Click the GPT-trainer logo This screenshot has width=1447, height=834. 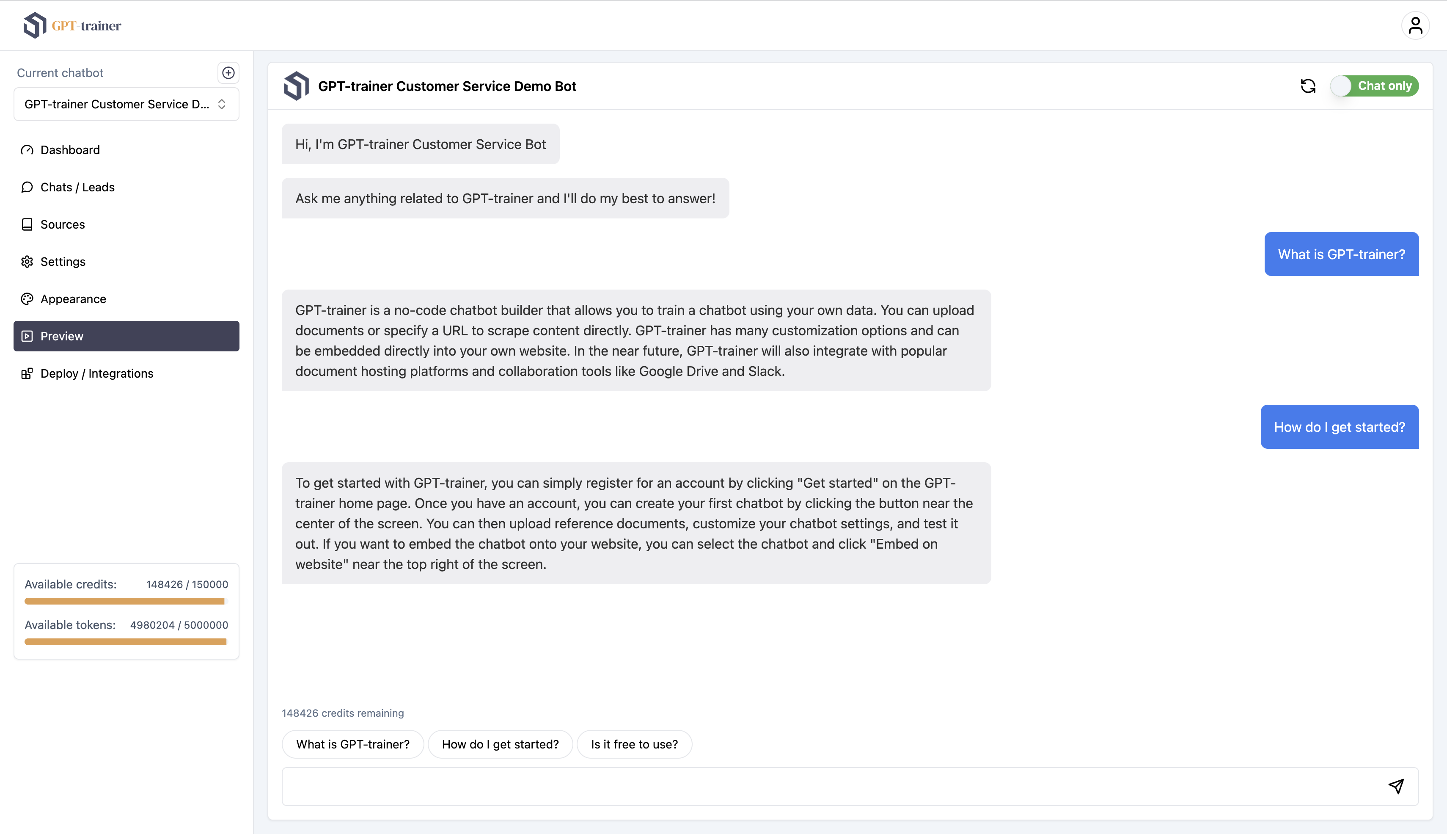click(x=71, y=25)
